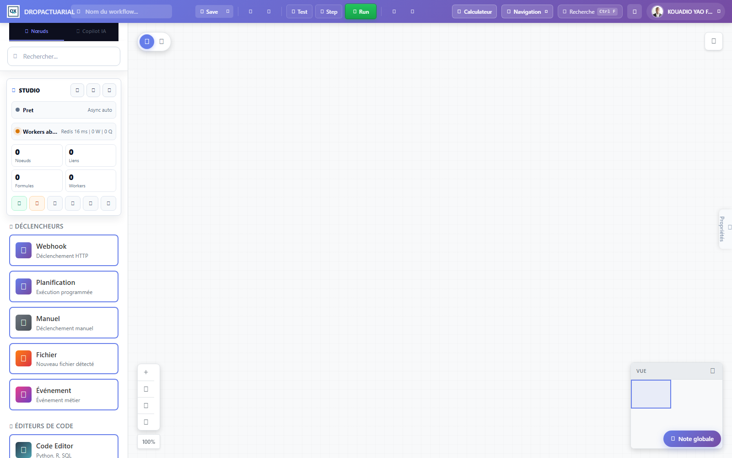Click the Liens counter card
Image resolution: width=732 pixels, height=458 pixels.
point(91,155)
